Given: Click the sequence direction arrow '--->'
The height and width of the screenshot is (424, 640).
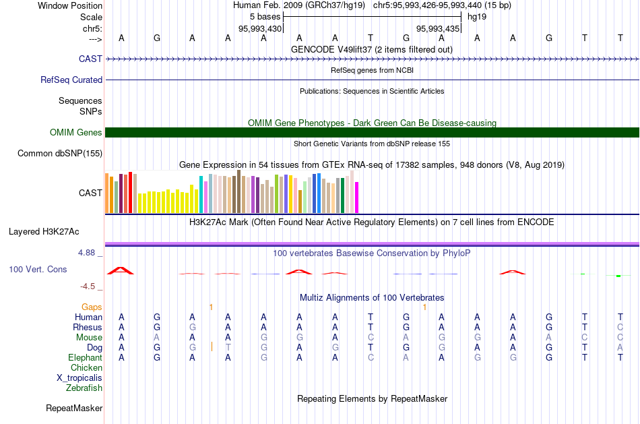Looking at the screenshot, I should pyautogui.click(x=95, y=39).
